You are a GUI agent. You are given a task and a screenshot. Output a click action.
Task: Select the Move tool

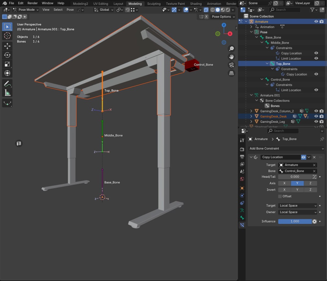(x=7, y=46)
